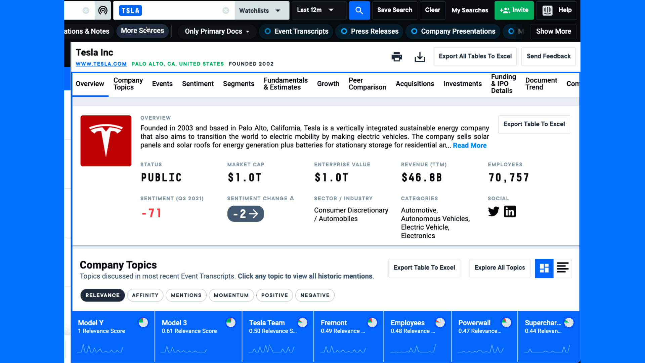Viewport: 645px width, 363px height.
Task: Click the Save Search button
Action: (395, 10)
